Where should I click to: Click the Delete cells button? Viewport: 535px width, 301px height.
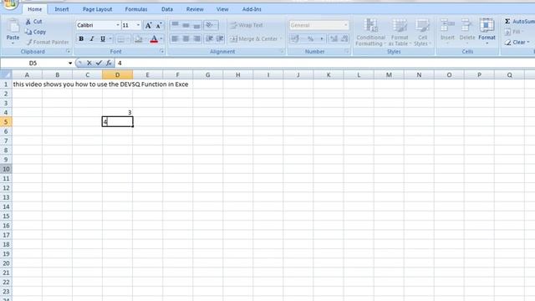[467, 32]
